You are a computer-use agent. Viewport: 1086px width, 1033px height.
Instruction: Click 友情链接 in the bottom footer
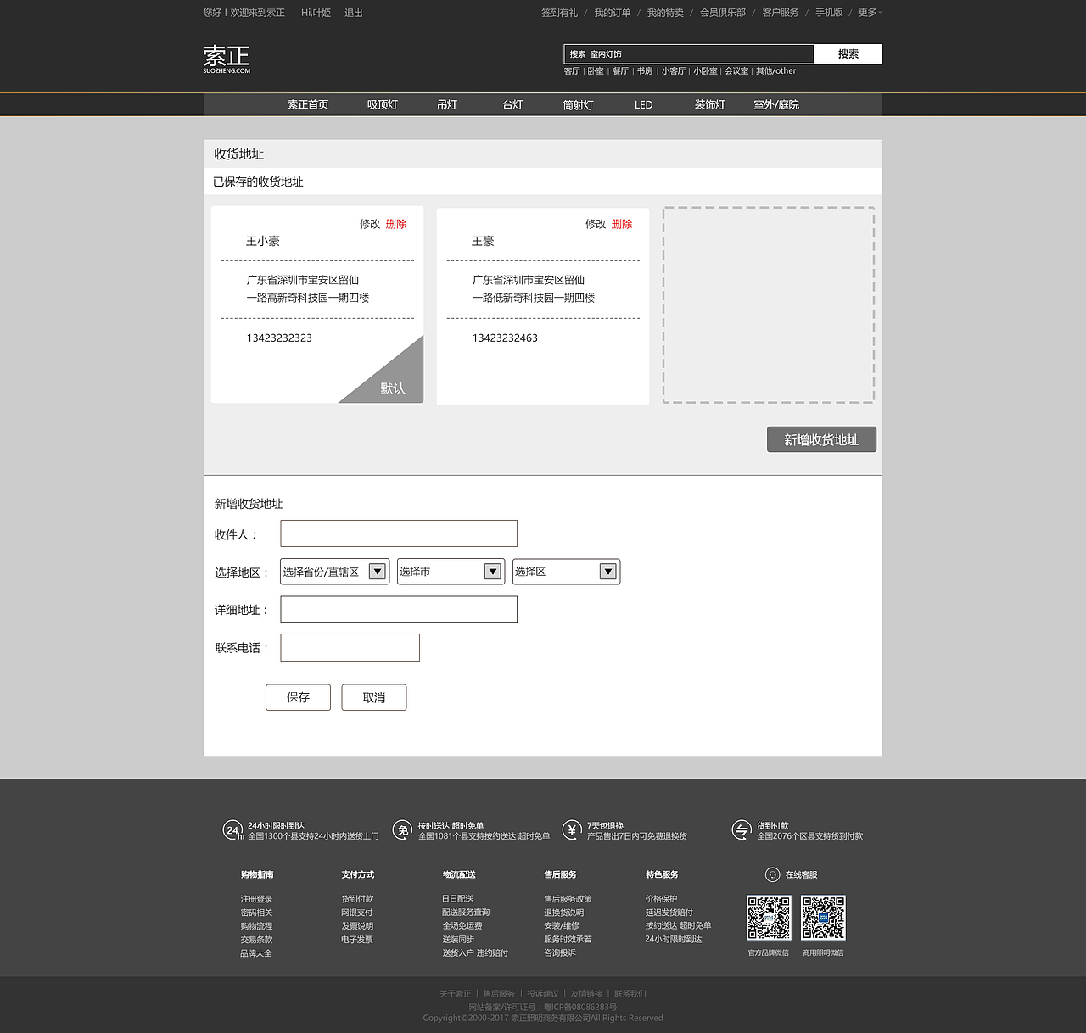(586, 994)
